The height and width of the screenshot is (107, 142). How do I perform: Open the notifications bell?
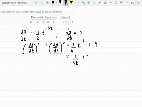(x=116, y=3)
